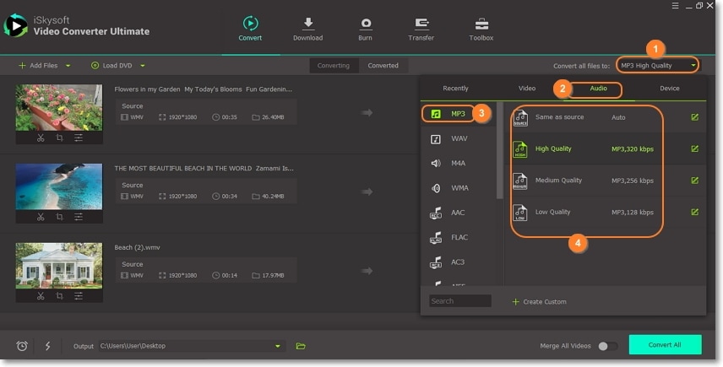Toggle the Merge All Videos switch
The image size is (723, 367).
pyautogui.click(x=607, y=346)
